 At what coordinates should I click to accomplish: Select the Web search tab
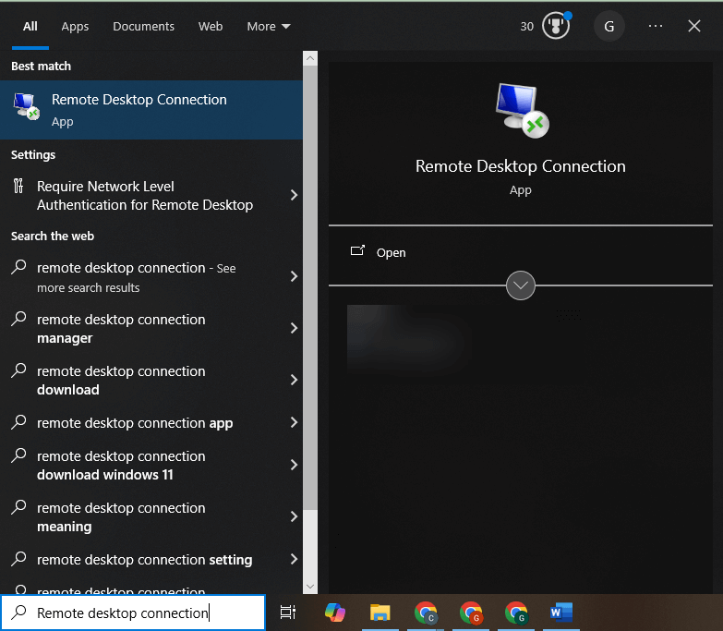[211, 26]
